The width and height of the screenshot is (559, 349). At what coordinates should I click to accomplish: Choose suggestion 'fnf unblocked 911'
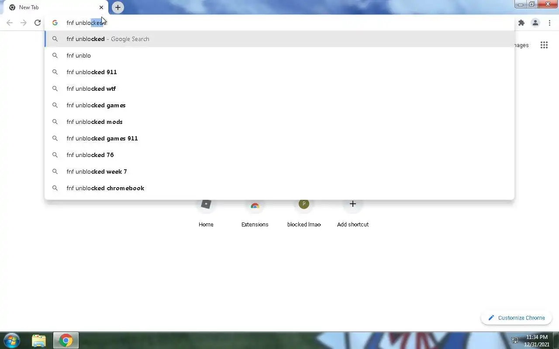(x=279, y=72)
